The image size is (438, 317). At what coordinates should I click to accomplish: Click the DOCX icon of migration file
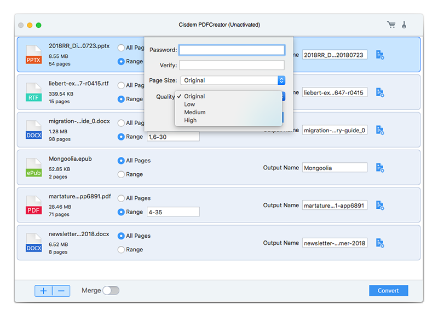tap(33, 130)
